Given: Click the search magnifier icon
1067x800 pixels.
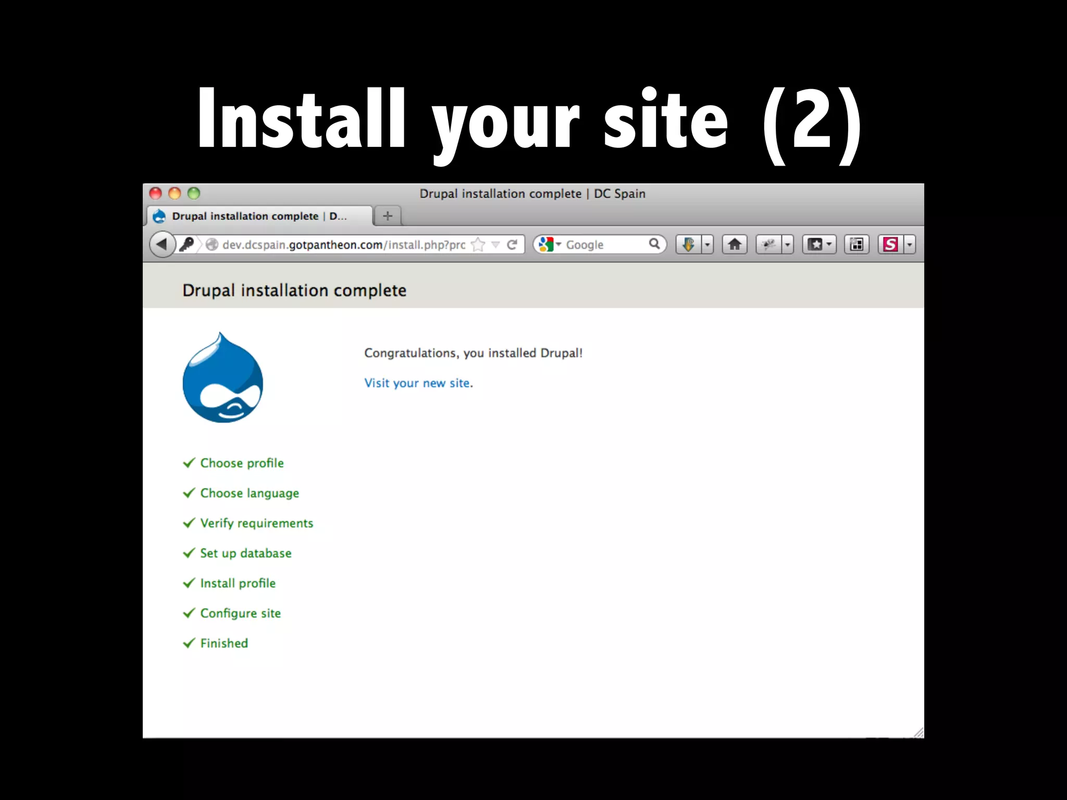Looking at the screenshot, I should (x=654, y=244).
